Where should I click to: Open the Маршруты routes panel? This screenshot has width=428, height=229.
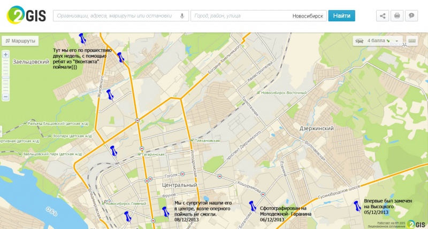click(x=20, y=41)
